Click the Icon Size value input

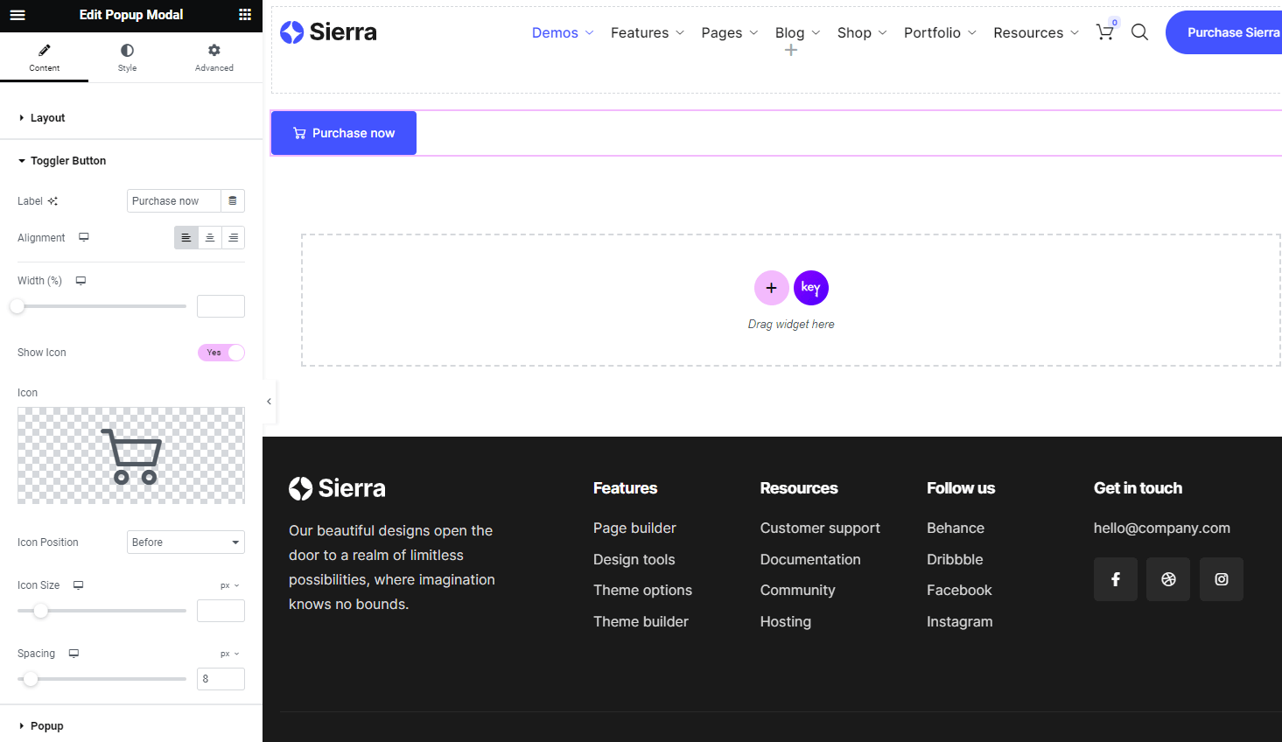point(221,611)
